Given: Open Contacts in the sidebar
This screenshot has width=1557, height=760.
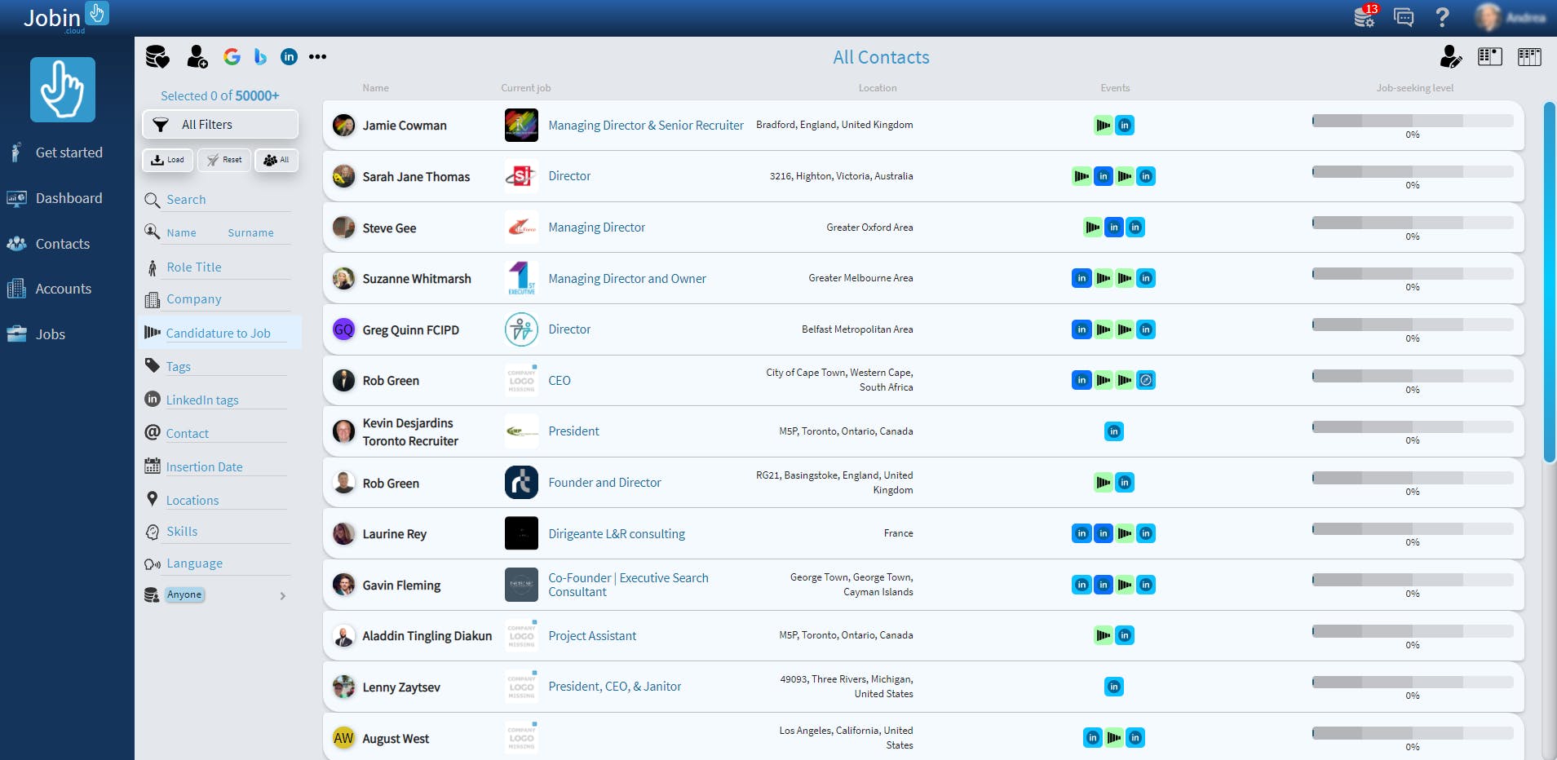Looking at the screenshot, I should coord(48,244).
